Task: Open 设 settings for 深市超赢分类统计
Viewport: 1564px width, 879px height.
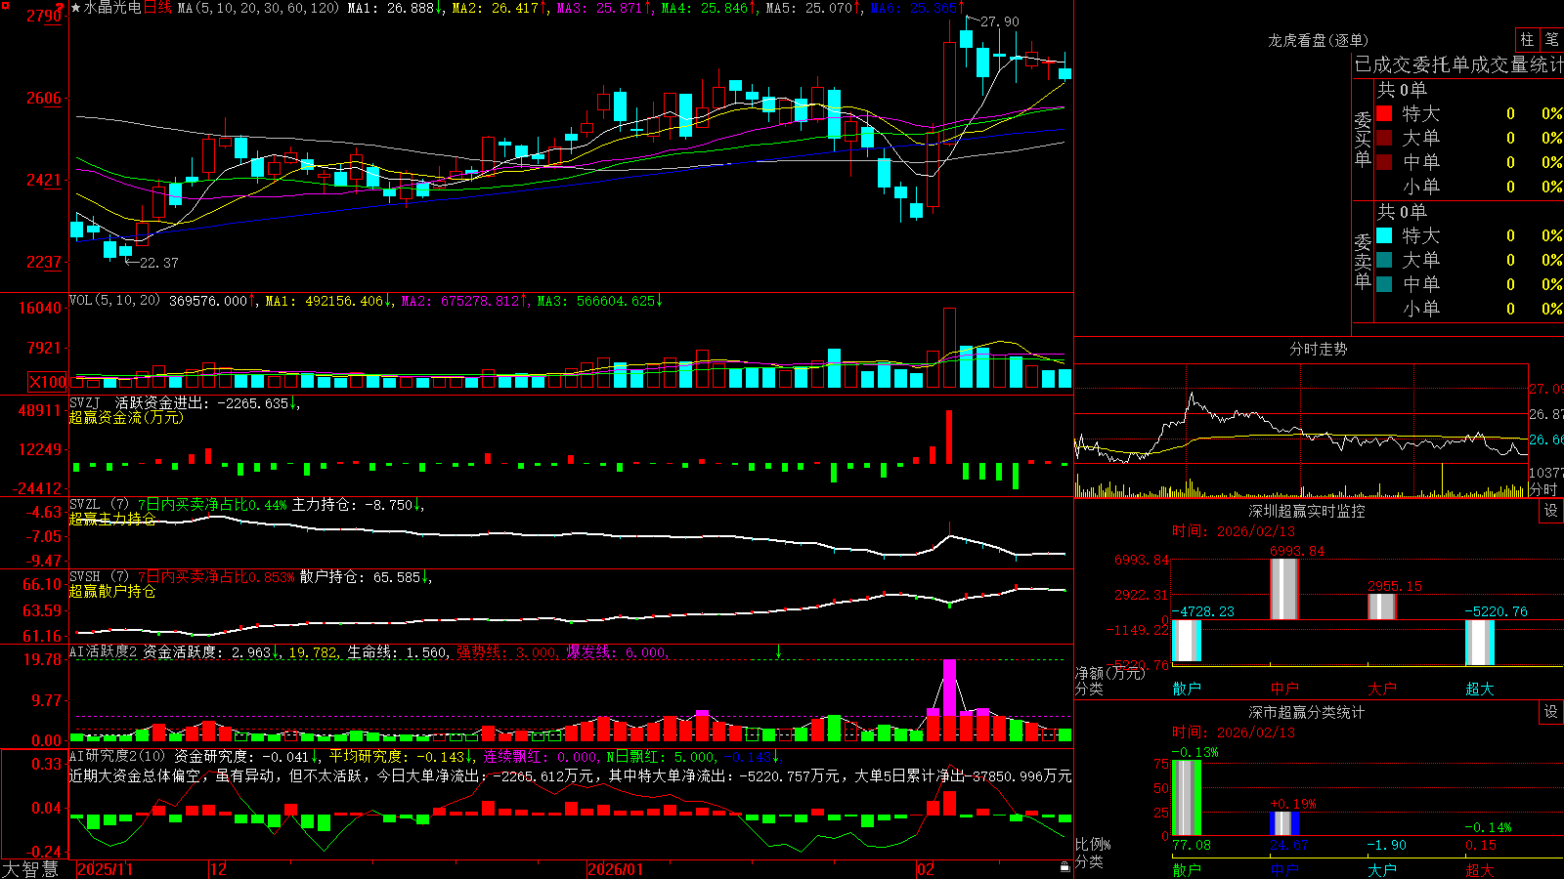Action: pyautogui.click(x=1551, y=712)
